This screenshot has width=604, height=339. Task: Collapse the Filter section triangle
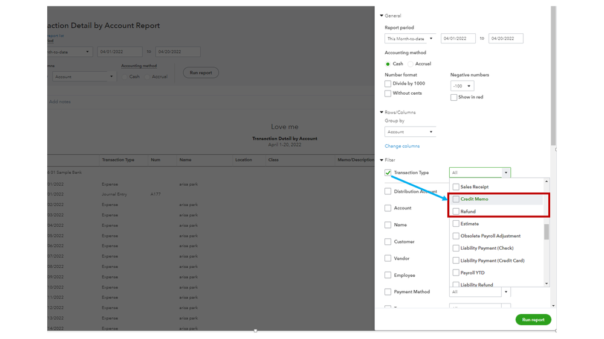pyautogui.click(x=382, y=160)
